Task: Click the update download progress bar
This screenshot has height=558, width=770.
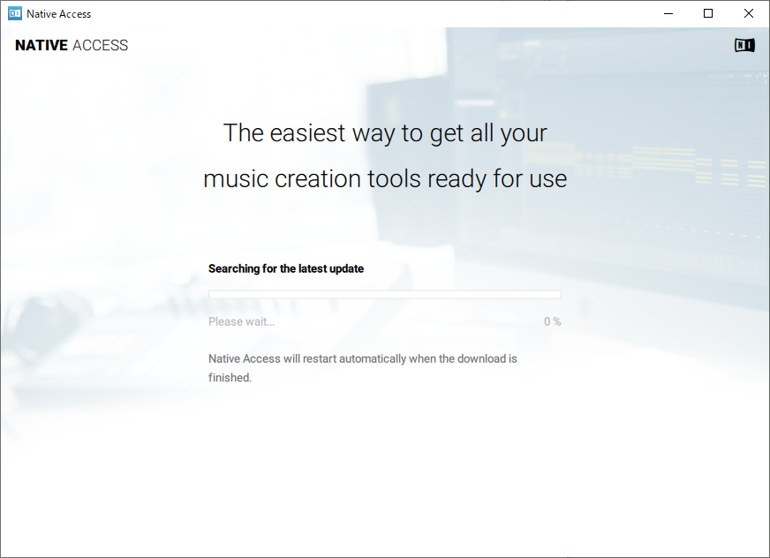Action: 384,294
